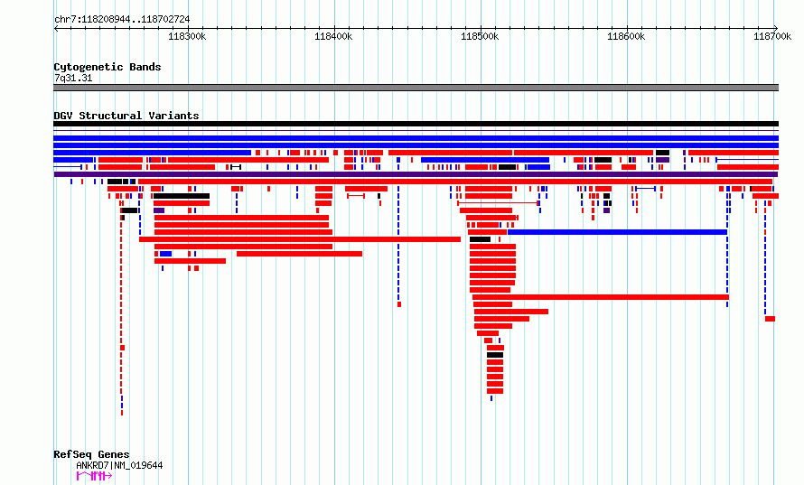Click the 7q31.31 band label

coord(73,78)
